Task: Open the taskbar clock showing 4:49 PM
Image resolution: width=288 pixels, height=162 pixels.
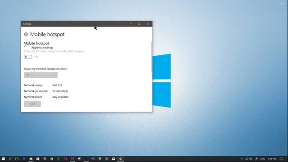Action: tap(272, 159)
